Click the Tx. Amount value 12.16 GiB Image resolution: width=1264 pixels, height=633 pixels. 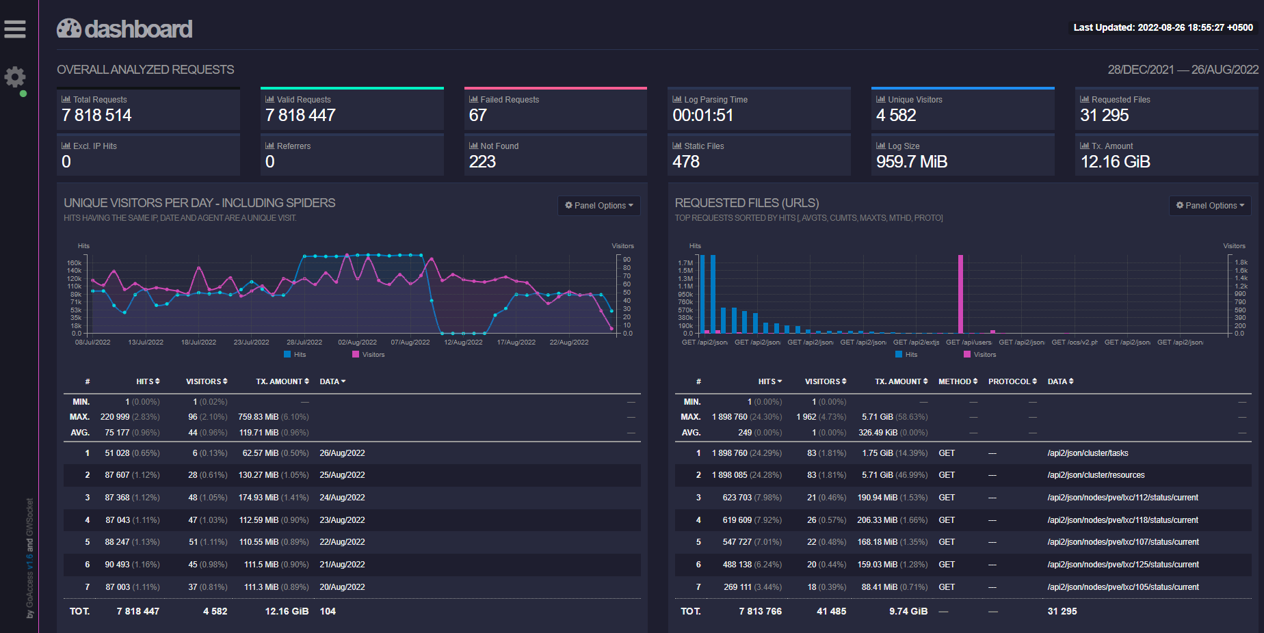tap(1115, 162)
